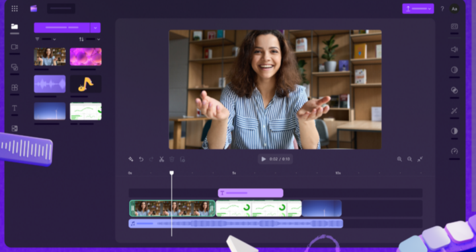Click the purple export button
The image size is (476, 252).
click(418, 9)
